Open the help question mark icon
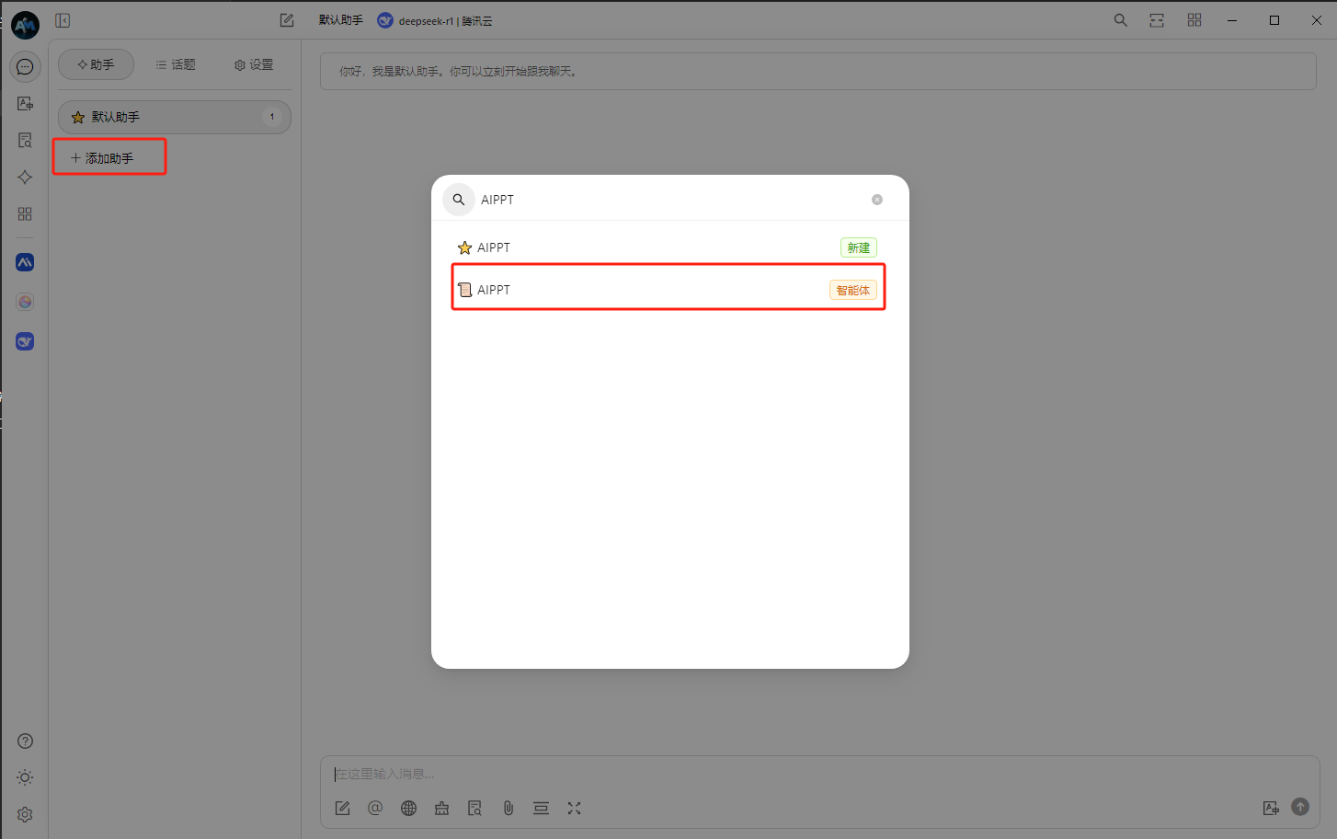Image resolution: width=1337 pixels, height=839 pixels. tap(25, 741)
